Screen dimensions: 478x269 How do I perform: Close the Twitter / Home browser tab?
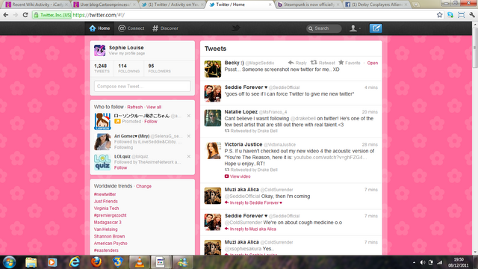[270, 4]
